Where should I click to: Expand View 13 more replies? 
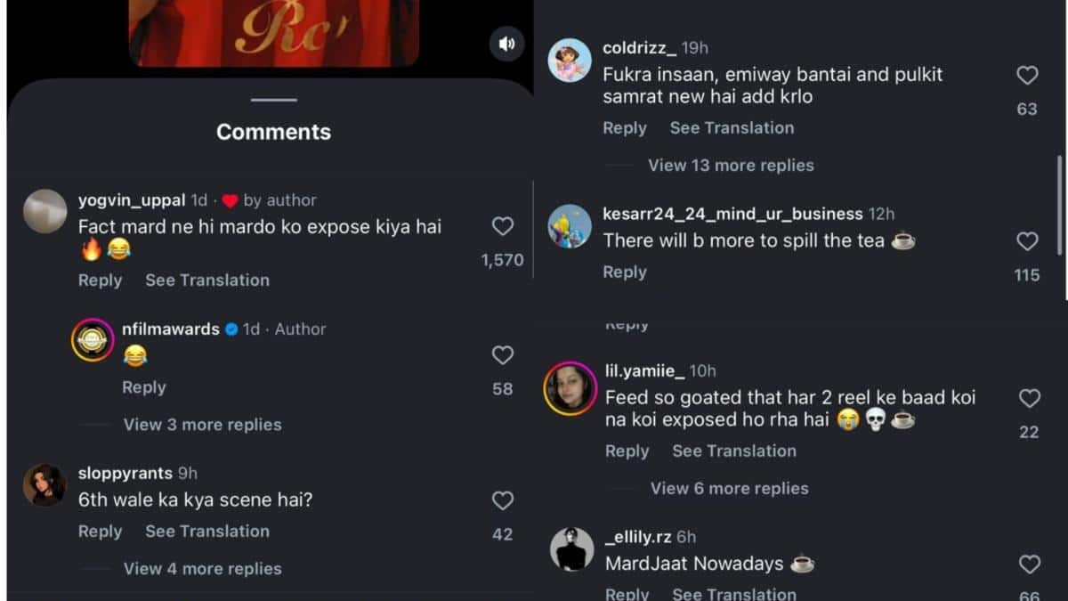731,166
